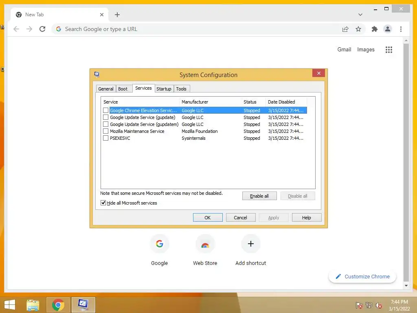Close the System Configuration dialog
The height and width of the screenshot is (313, 417).
tap(318, 73)
